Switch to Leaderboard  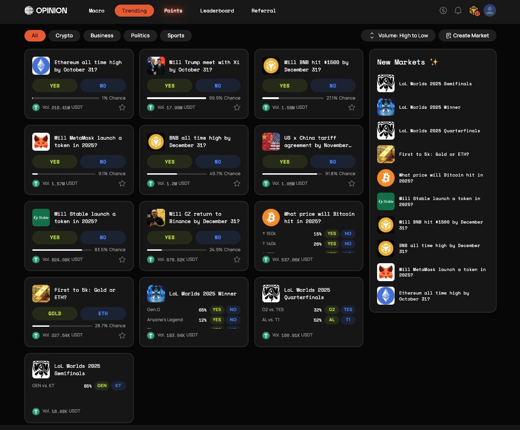[217, 11]
